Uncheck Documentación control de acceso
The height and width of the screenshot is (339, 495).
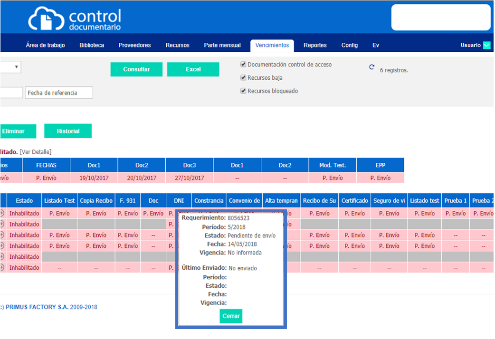click(243, 65)
